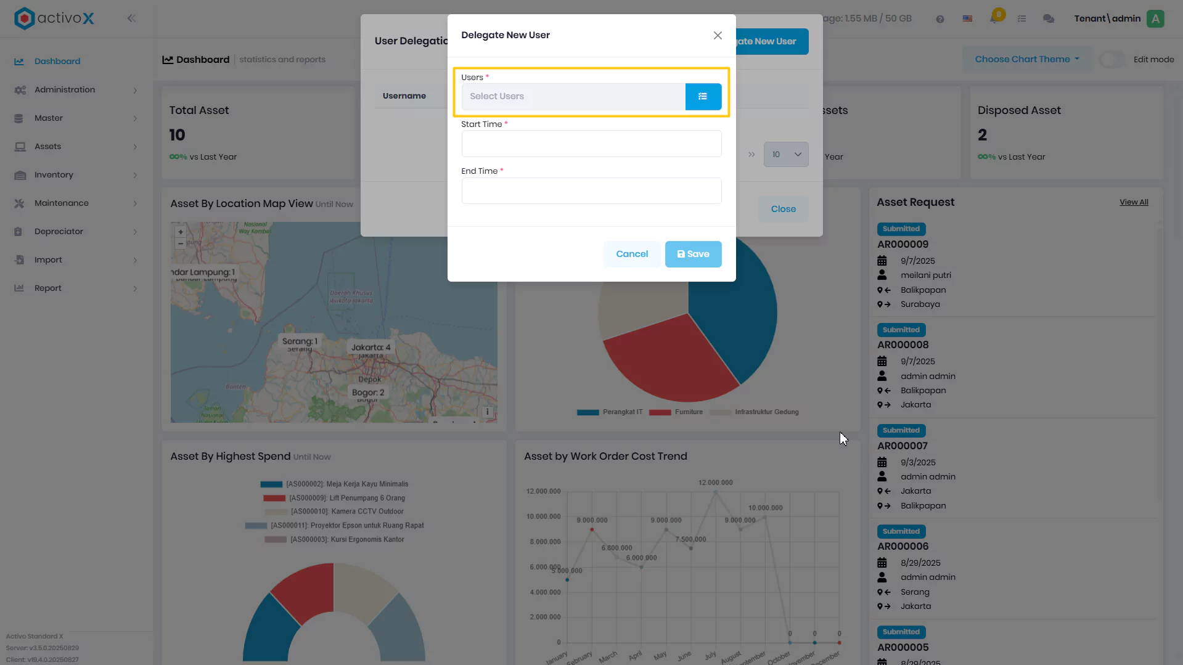Click the End Time input field

(591, 190)
